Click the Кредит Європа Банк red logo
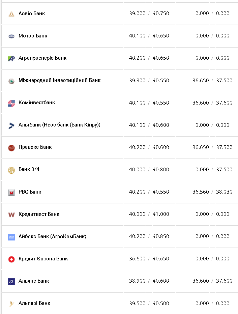The image size is (238, 314). tap(11, 259)
